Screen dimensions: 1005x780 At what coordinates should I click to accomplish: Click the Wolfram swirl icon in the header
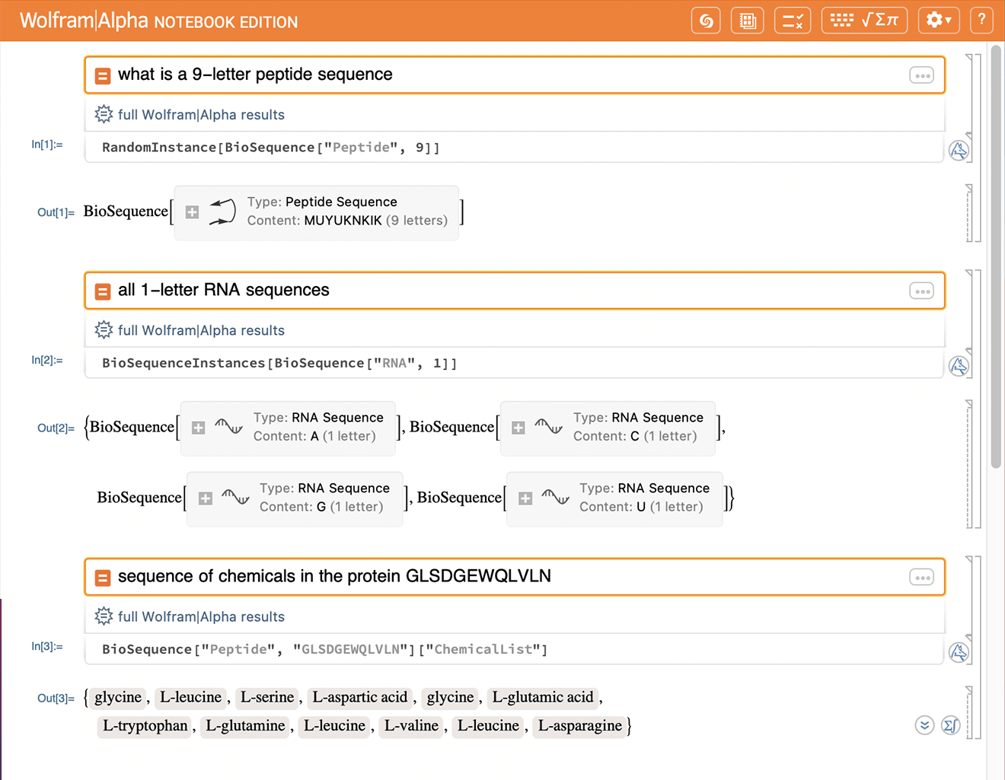[x=706, y=21]
